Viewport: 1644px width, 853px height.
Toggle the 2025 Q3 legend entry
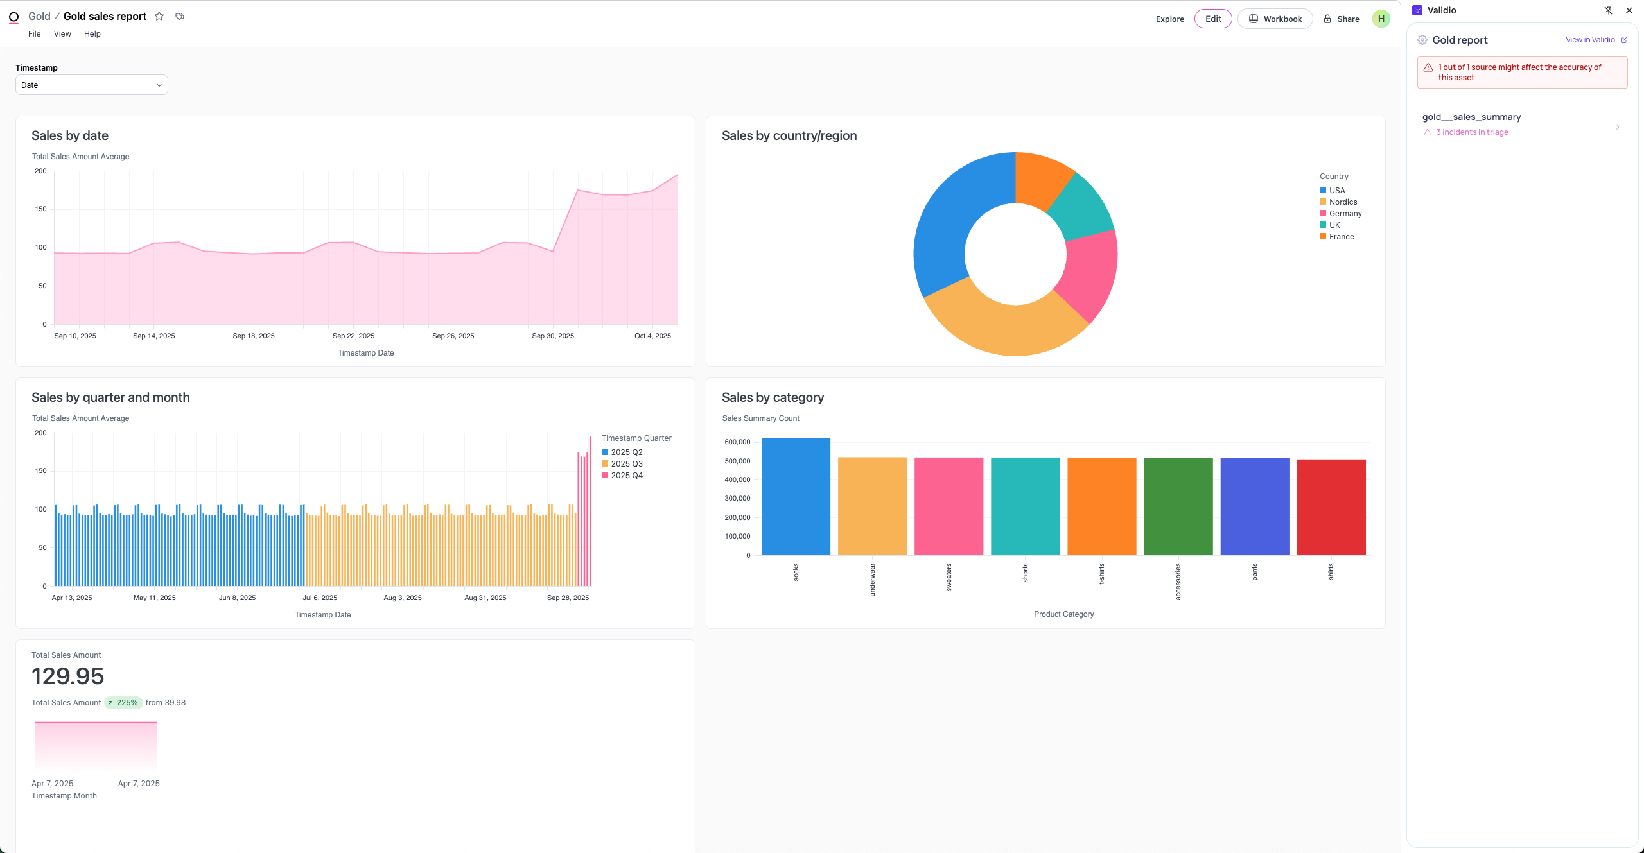626,464
